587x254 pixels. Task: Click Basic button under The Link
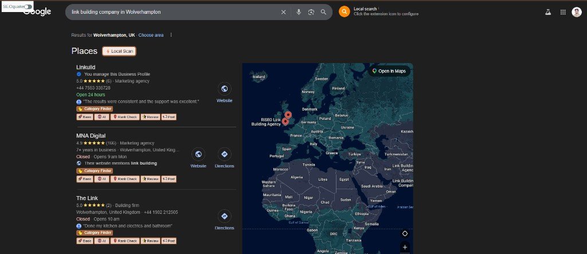point(85,241)
